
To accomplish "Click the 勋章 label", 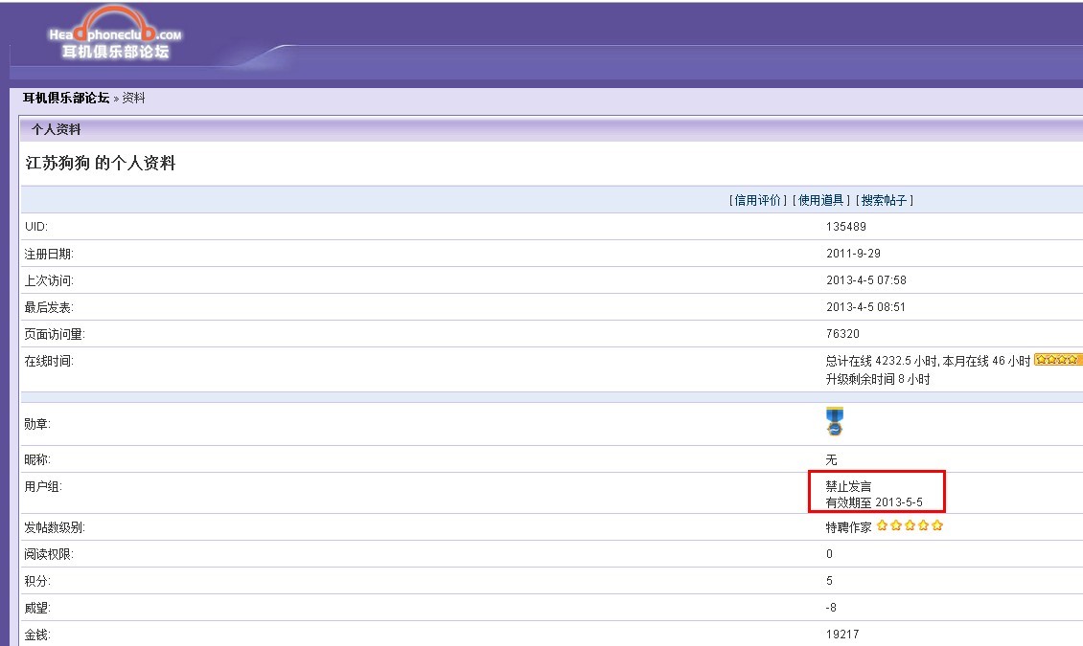I will (37, 424).
